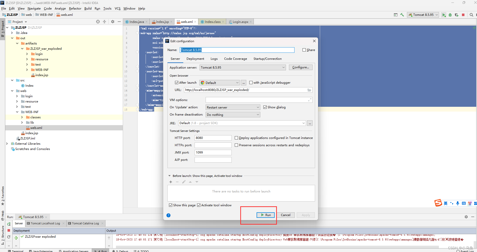Open the Tomcat 8.5.95 run configuration dropdown
Viewport: 477px width, 252px height.
click(423, 15)
